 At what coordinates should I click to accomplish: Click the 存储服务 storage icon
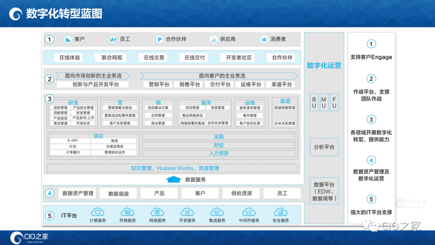click(128, 212)
